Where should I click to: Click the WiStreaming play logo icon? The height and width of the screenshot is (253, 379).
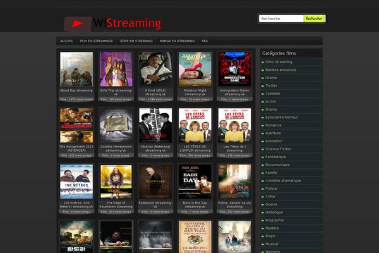coord(78,24)
